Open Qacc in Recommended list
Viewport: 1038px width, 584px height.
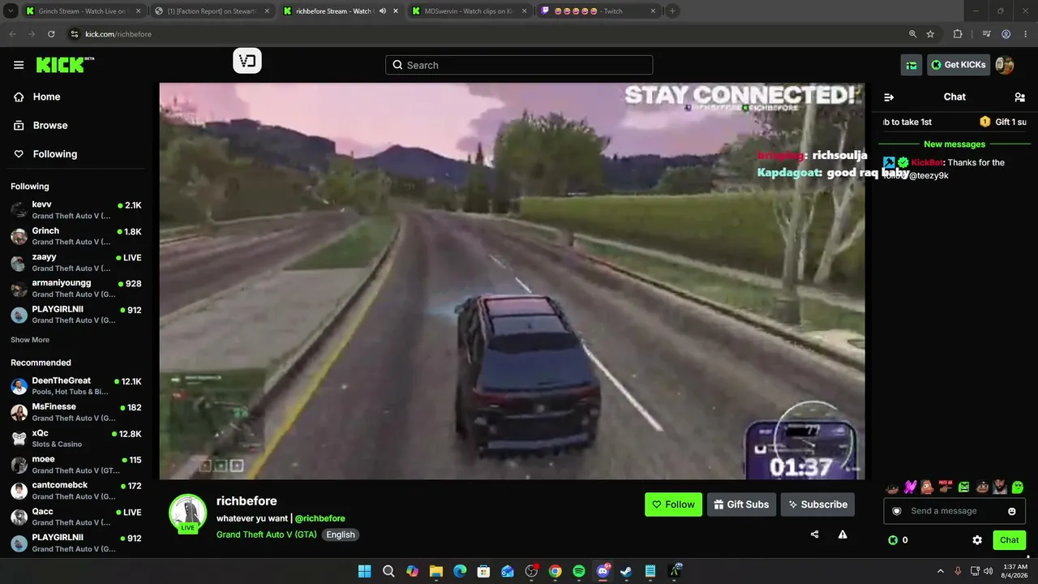[x=76, y=517]
